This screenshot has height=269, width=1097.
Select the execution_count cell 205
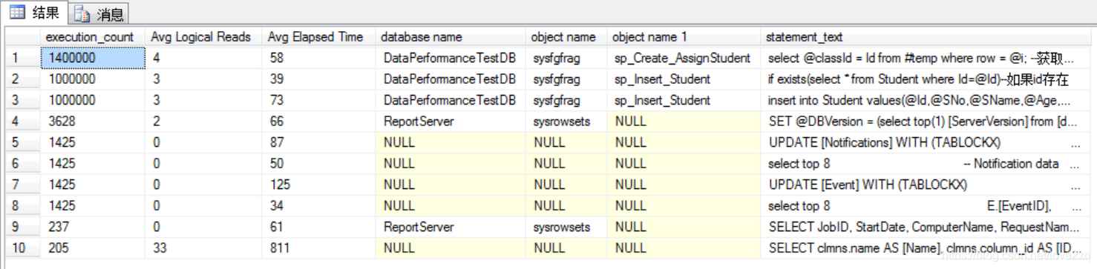coord(93,248)
